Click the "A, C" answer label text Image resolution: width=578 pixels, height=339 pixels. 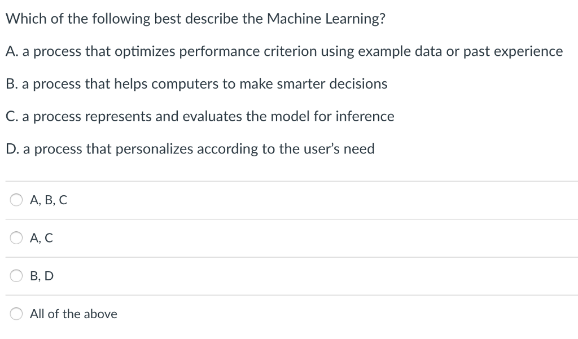tap(42, 238)
